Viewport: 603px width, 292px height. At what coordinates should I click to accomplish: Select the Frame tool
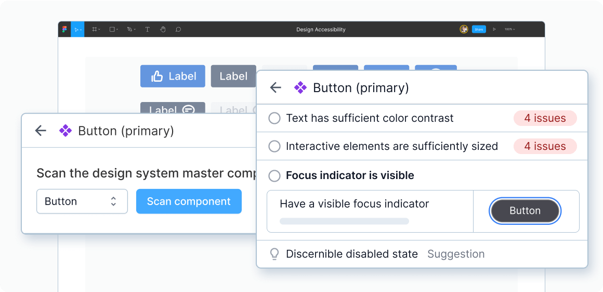point(95,30)
